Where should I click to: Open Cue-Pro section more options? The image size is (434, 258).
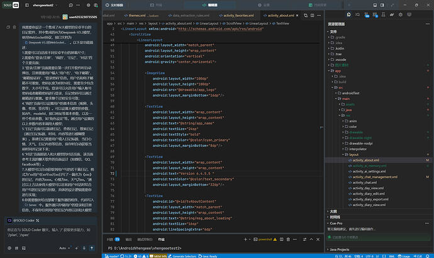coord(427,223)
